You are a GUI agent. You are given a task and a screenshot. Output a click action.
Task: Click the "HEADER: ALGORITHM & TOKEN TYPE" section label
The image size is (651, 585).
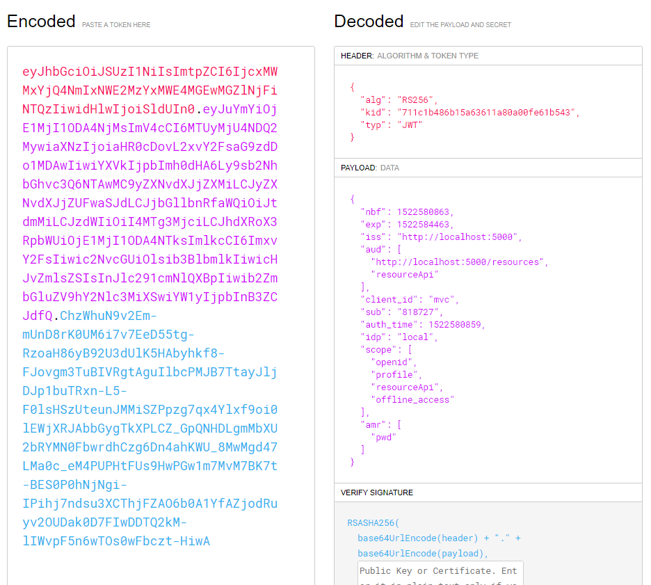tap(410, 56)
